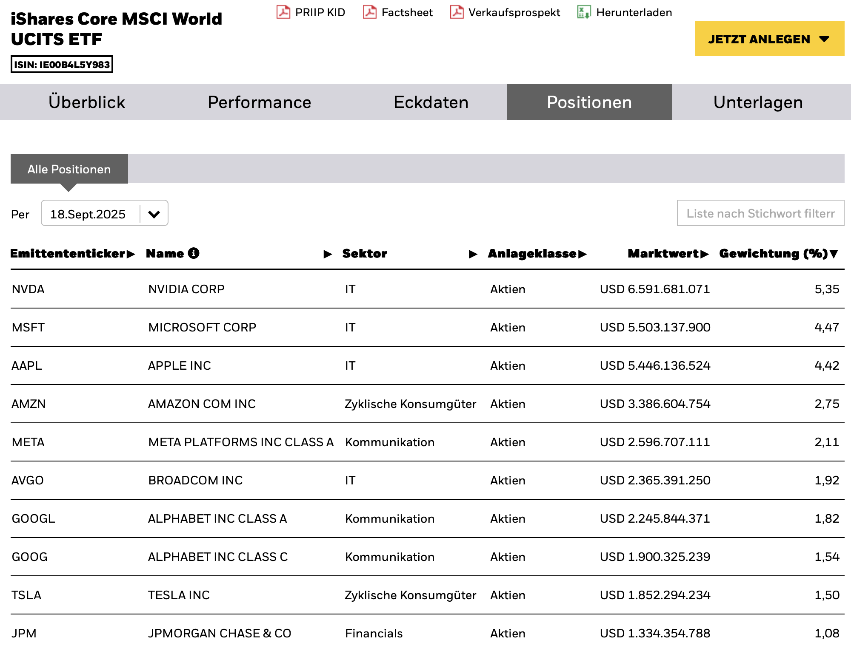Click the Sektor column sort arrow
Image resolution: width=851 pixels, height=651 pixels.
tap(473, 254)
